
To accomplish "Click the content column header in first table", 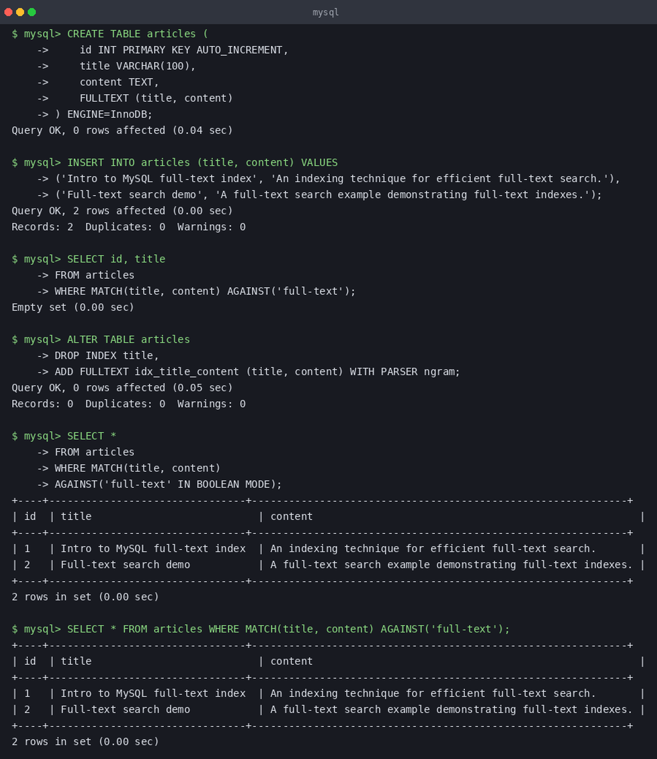I will pyautogui.click(x=292, y=517).
